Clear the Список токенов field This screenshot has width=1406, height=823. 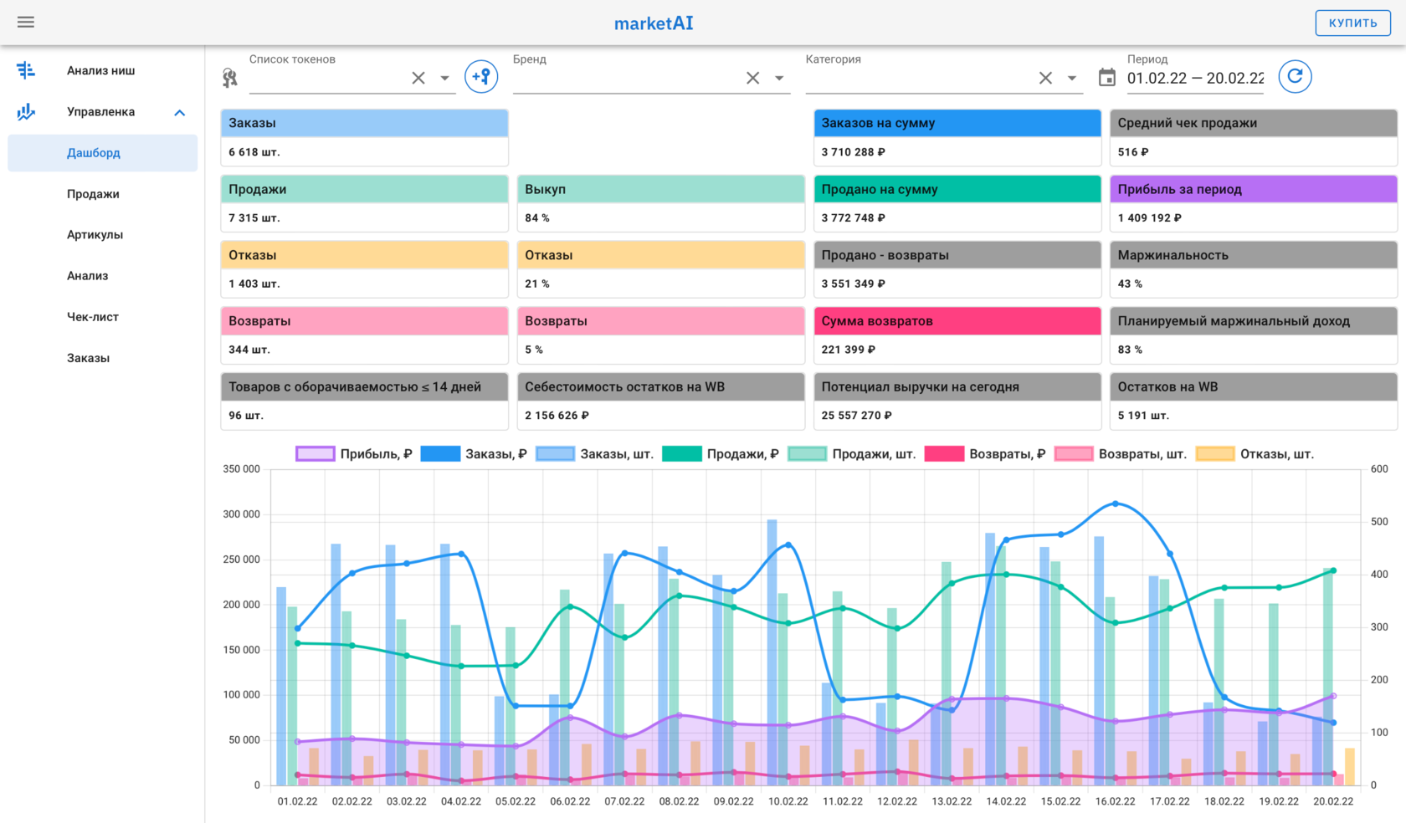418,78
